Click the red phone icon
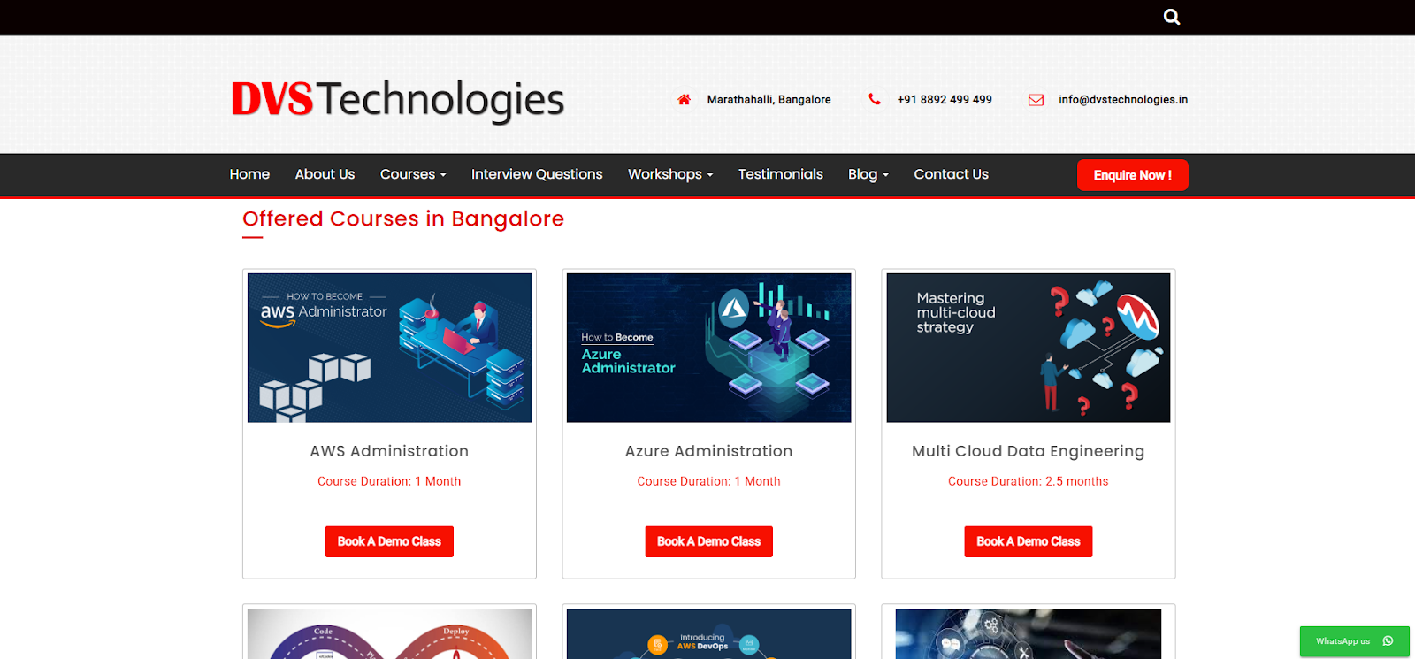Viewport: 1415px width, 659px height. pyautogui.click(x=875, y=99)
